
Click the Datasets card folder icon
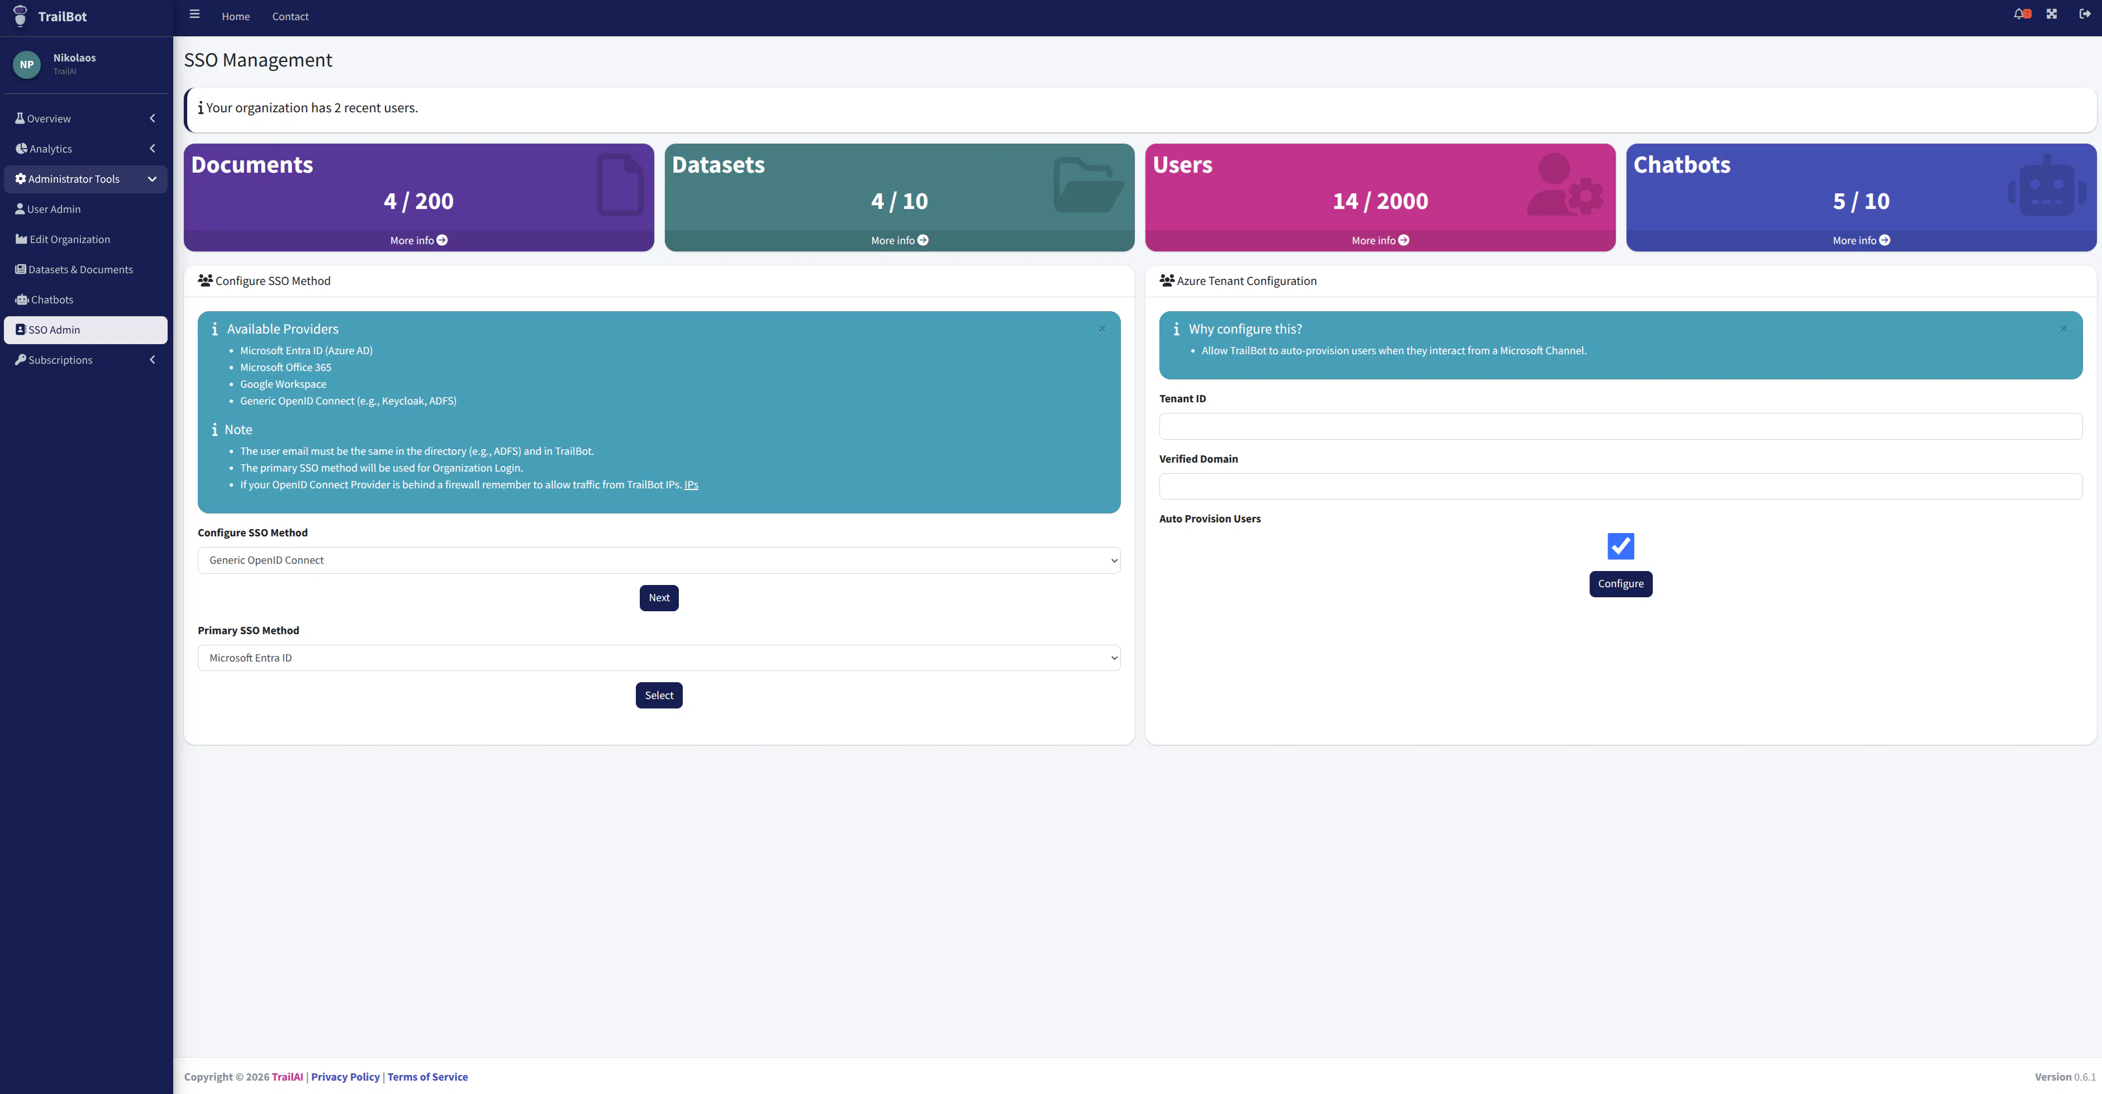tap(1088, 184)
